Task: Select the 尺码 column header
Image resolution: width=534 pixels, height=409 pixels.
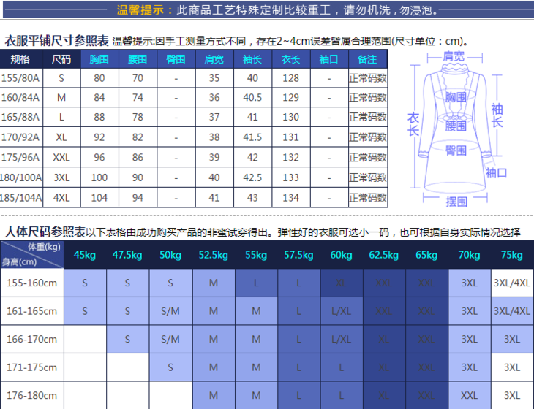Action: [61, 59]
